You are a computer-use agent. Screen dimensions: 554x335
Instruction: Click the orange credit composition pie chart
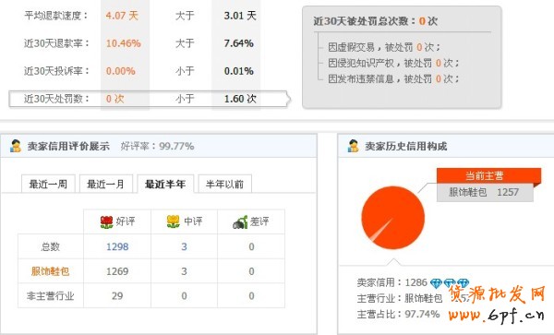click(393, 218)
